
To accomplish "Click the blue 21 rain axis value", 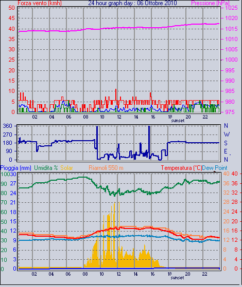I will [x=13, y=202].
